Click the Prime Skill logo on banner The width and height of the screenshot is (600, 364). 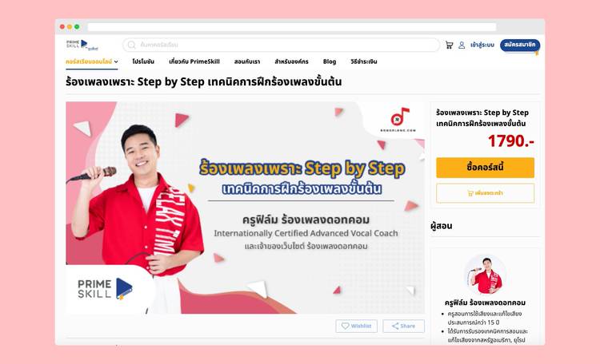tap(105, 288)
